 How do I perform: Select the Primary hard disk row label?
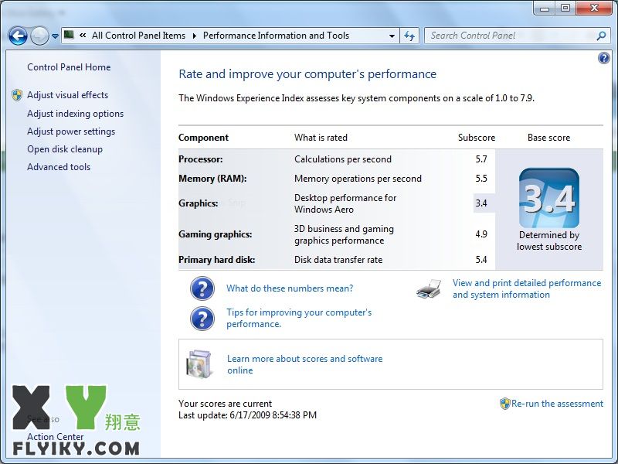point(217,260)
